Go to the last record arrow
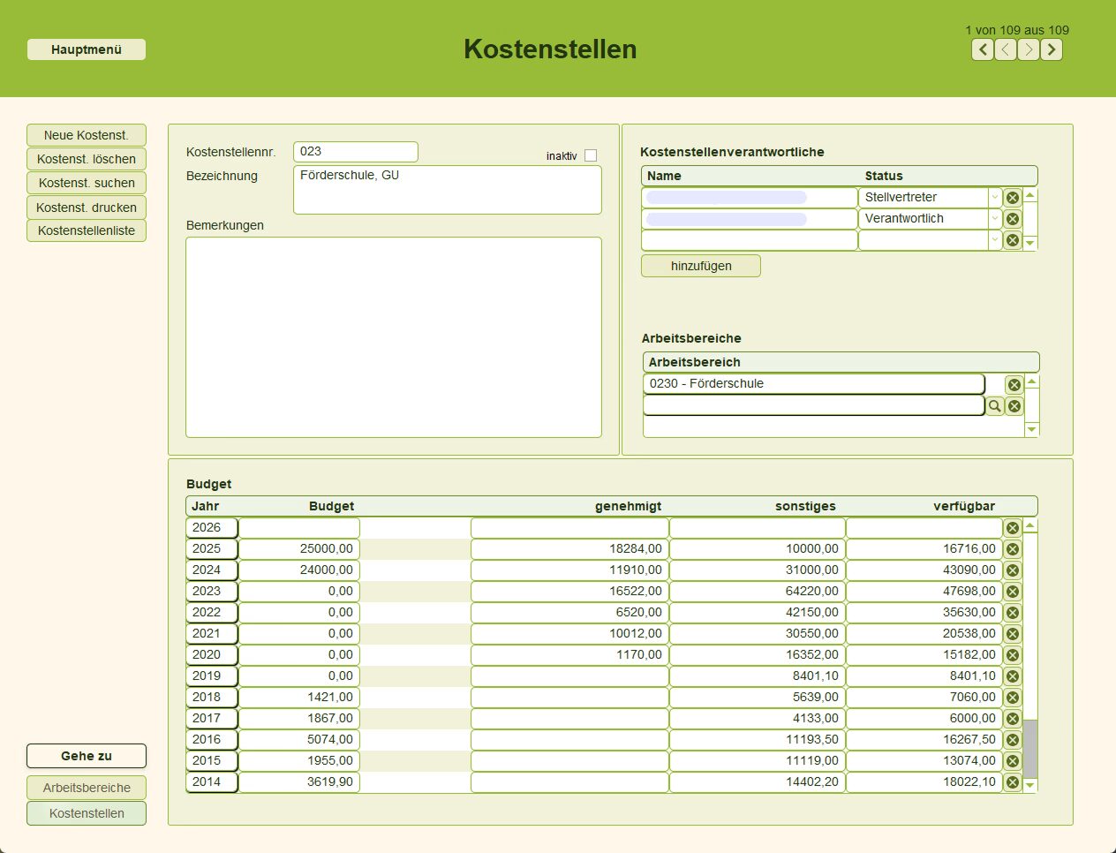 [x=1052, y=49]
